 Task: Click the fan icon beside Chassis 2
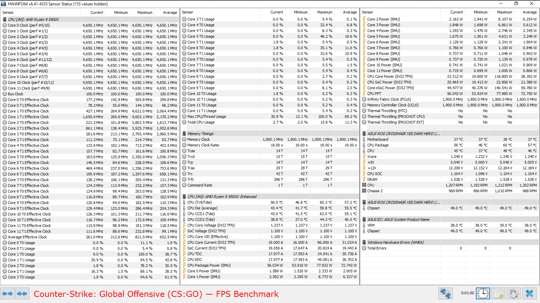coord(364,191)
